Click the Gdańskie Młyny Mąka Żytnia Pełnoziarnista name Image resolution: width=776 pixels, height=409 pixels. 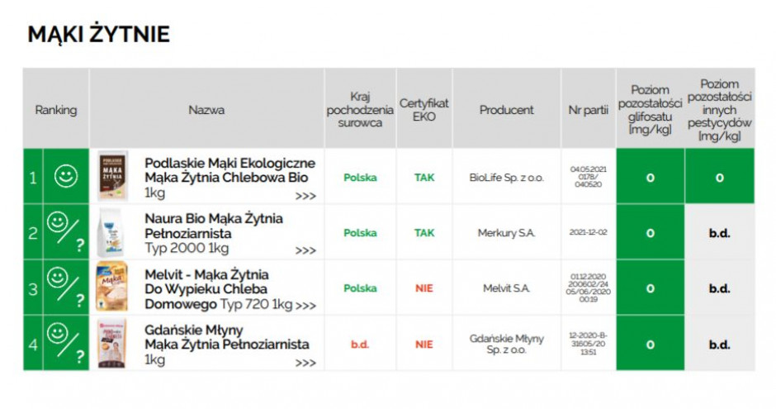pyautogui.click(x=227, y=337)
